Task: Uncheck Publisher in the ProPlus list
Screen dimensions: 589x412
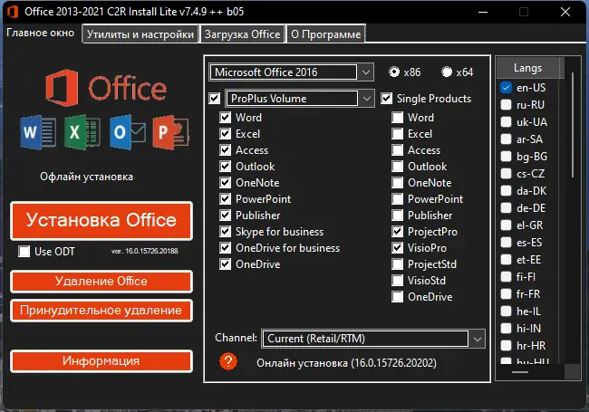Action: pos(225,215)
